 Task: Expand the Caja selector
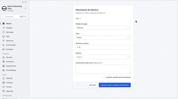pyautogui.click(x=79, y=18)
